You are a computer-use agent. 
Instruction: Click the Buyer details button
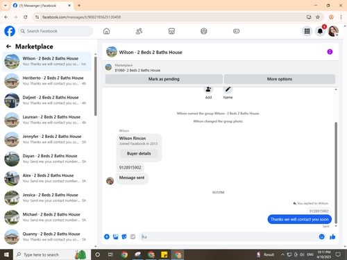[x=139, y=153]
